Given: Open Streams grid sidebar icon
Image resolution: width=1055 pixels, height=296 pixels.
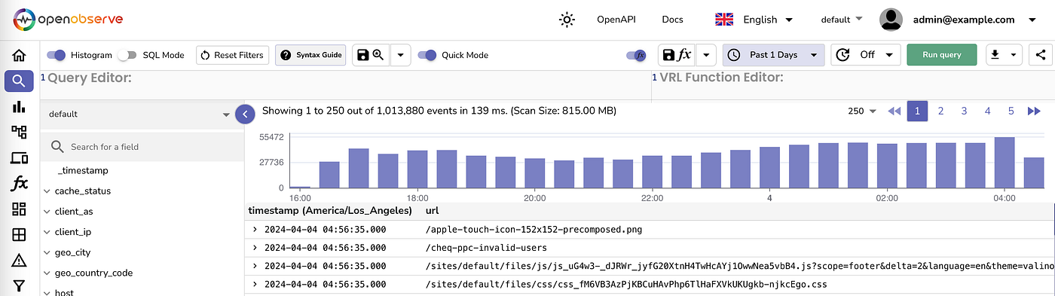Looking at the screenshot, I should click(19, 235).
